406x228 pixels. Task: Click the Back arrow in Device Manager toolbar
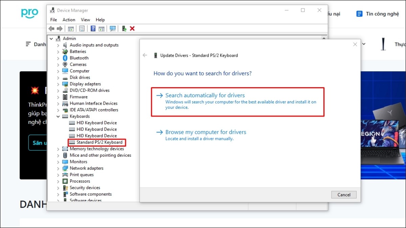click(51, 29)
